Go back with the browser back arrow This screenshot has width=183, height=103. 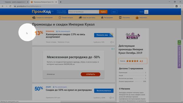point(3,6)
